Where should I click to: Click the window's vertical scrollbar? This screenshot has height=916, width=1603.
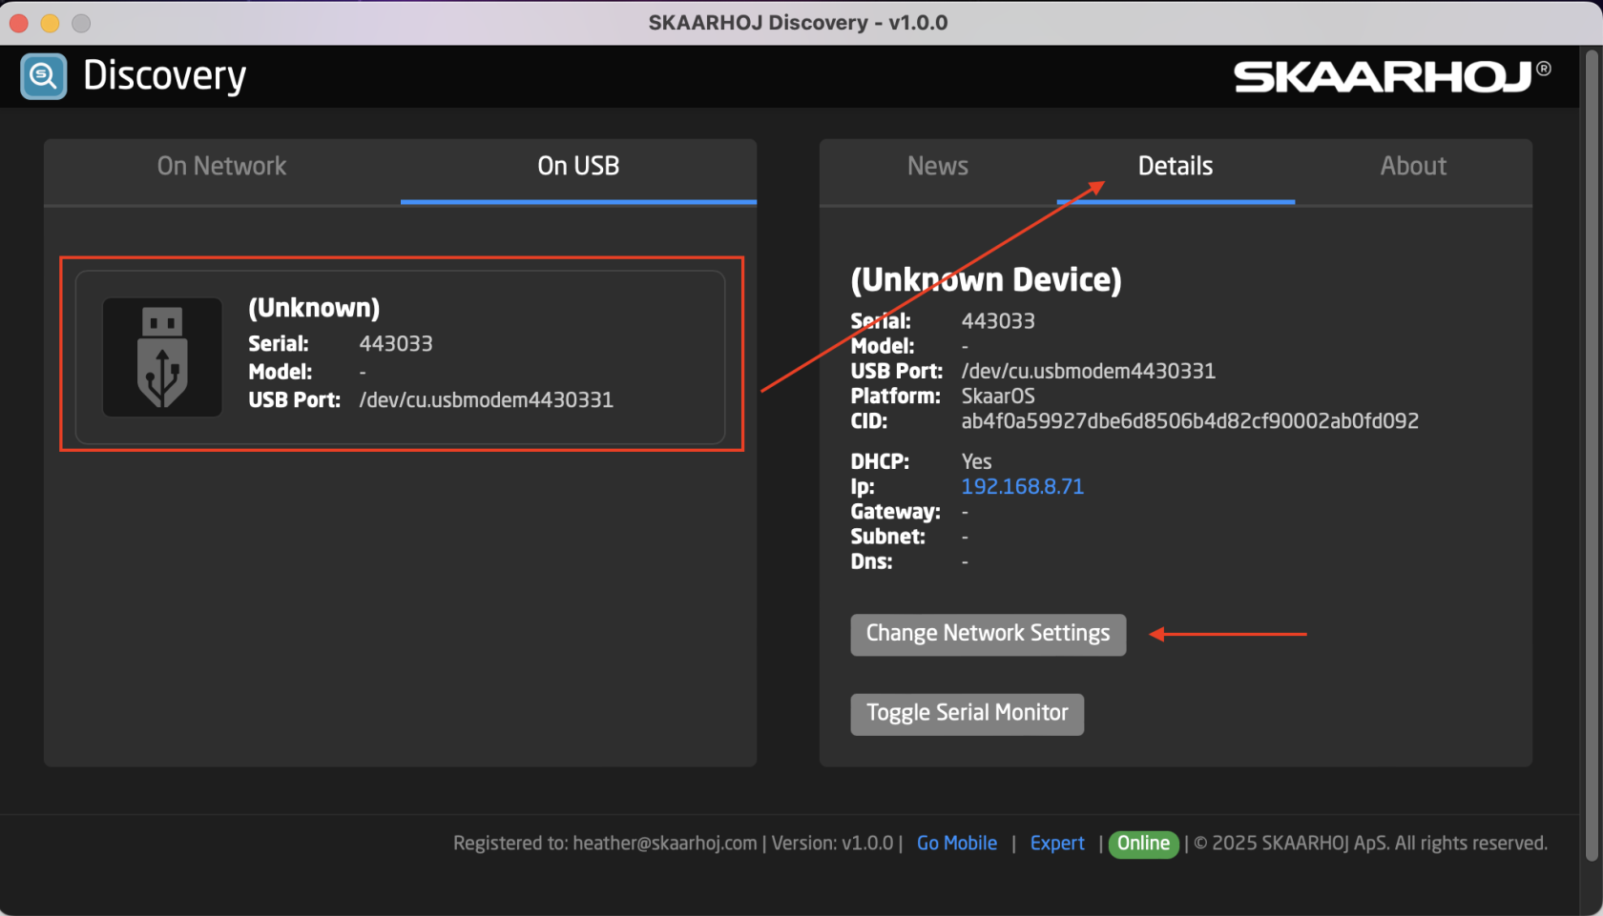pyautogui.click(x=1591, y=458)
